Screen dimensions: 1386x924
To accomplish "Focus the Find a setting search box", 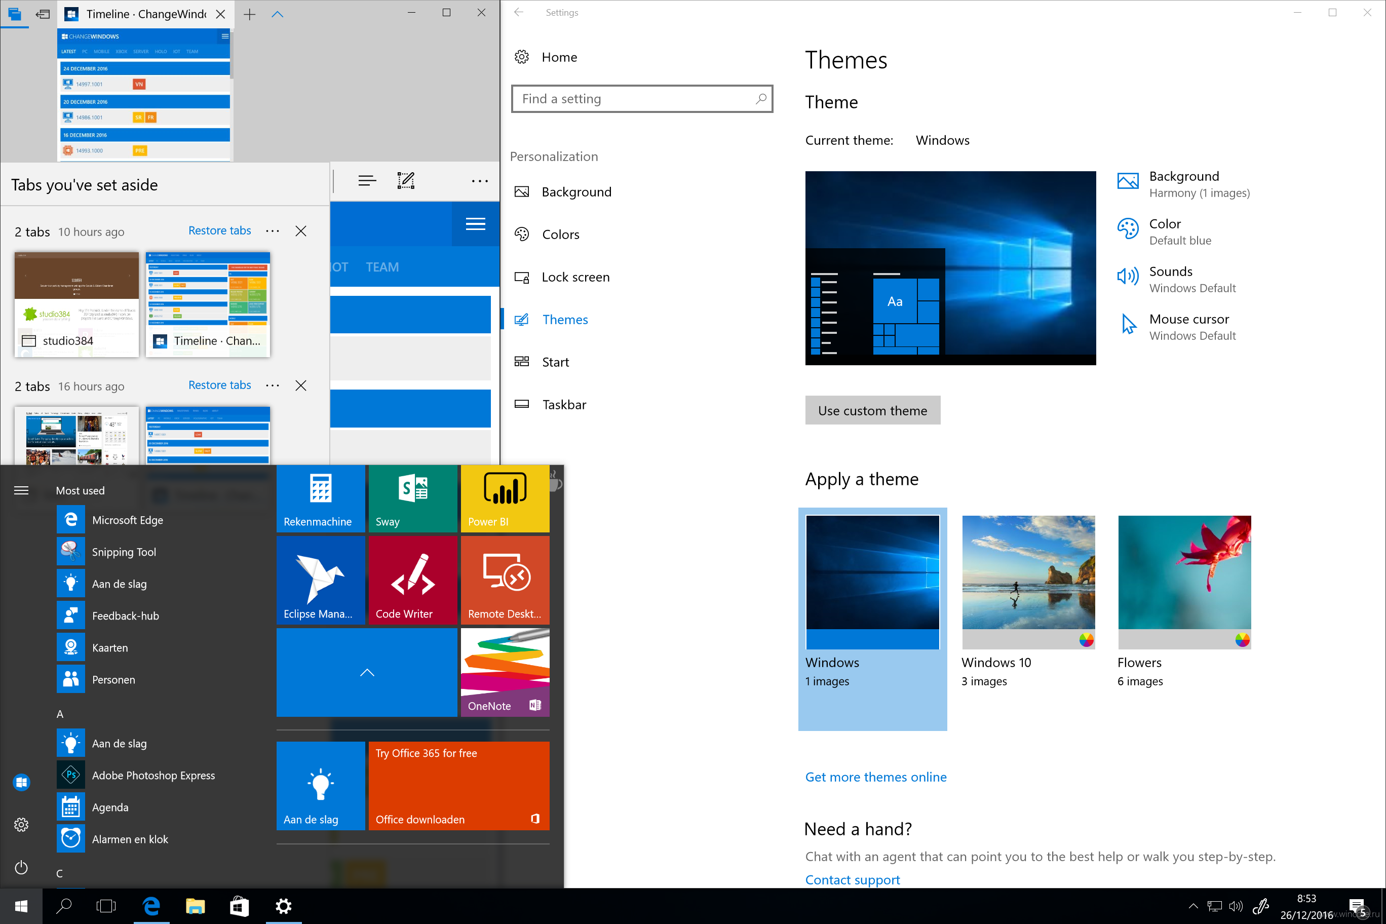I will click(x=642, y=99).
